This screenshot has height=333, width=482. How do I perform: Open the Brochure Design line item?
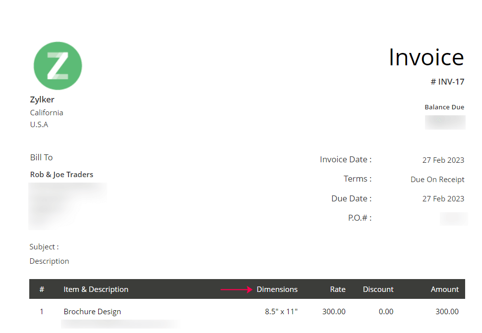click(x=92, y=311)
